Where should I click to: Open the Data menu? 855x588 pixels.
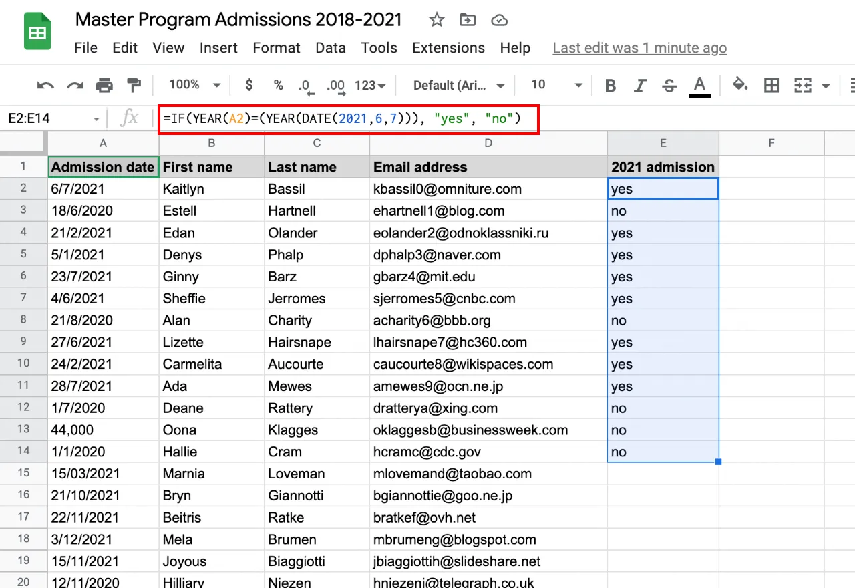tap(331, 48)
